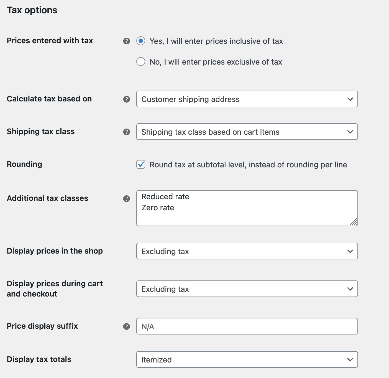
Task: Click the chevron on the 'Customer shipping address' selector
Action: [x=350, y=99]
